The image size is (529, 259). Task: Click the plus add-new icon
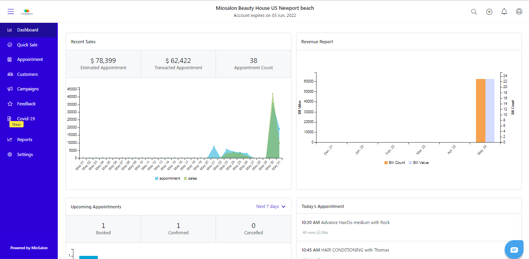(x=489, y=12)
